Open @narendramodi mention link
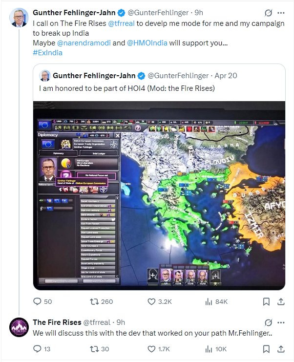The width and height of the screenshot is (294, 362). pyautogui.click(x=84, y=43)
